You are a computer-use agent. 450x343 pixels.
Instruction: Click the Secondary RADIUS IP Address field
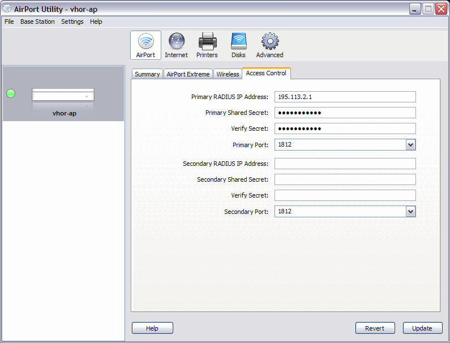pos(345,164)
